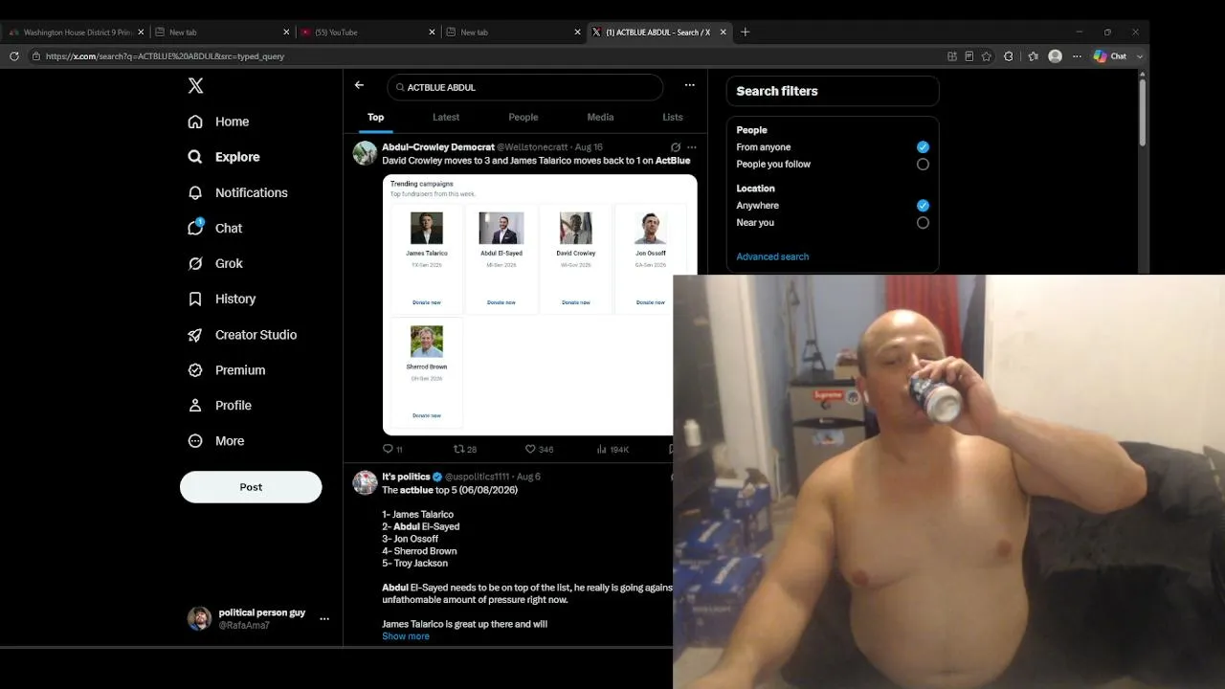Select the 'Anywhere' location filter
The image size is (1225, 689).
pos(923,206)
